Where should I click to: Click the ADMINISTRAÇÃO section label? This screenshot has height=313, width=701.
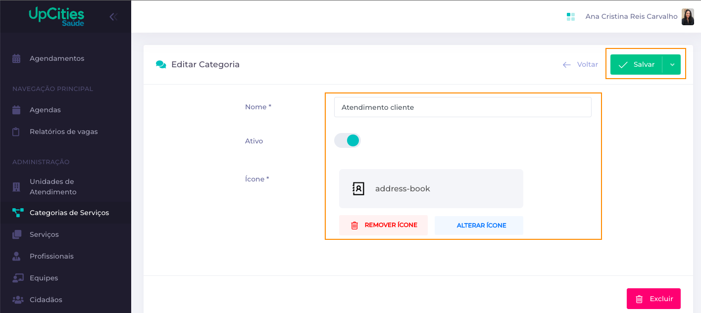[41, 162]
